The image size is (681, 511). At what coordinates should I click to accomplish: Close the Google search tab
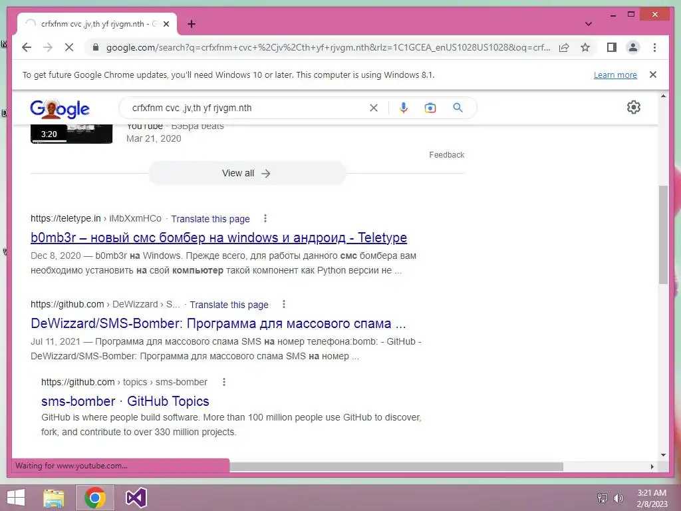(x=166, y=24)
